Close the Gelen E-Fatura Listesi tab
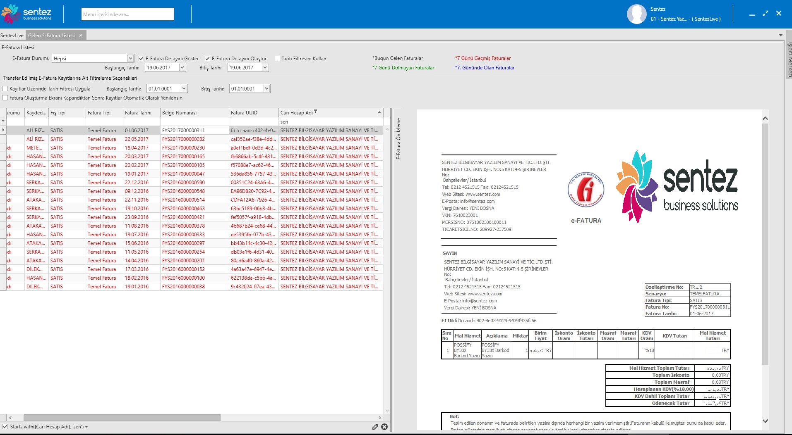792x435 pixels. pos(81,36)
